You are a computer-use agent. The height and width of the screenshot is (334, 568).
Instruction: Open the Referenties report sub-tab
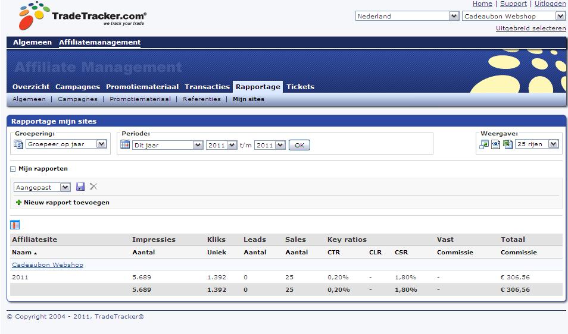202,99
